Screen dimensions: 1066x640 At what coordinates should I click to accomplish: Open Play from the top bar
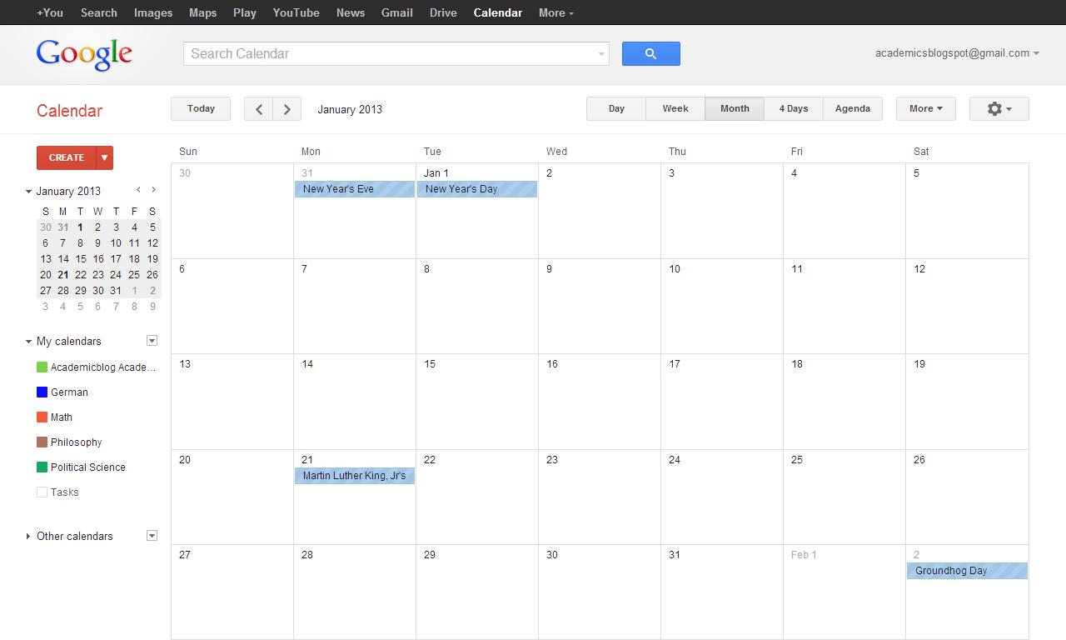(245, 12)
